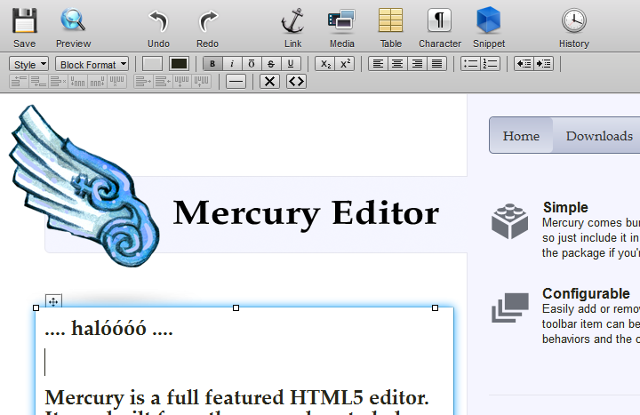Click the delete table column icon
This screenshot has height=415, width=640.
coord(116,81)
